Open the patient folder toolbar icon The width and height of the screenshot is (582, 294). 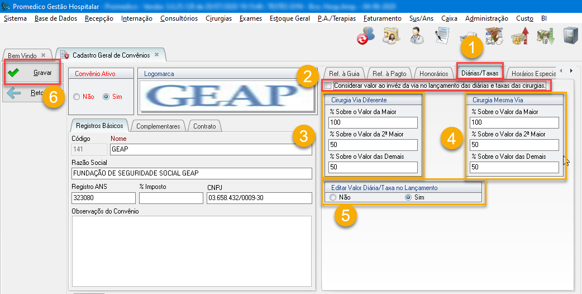pos(392,35)
